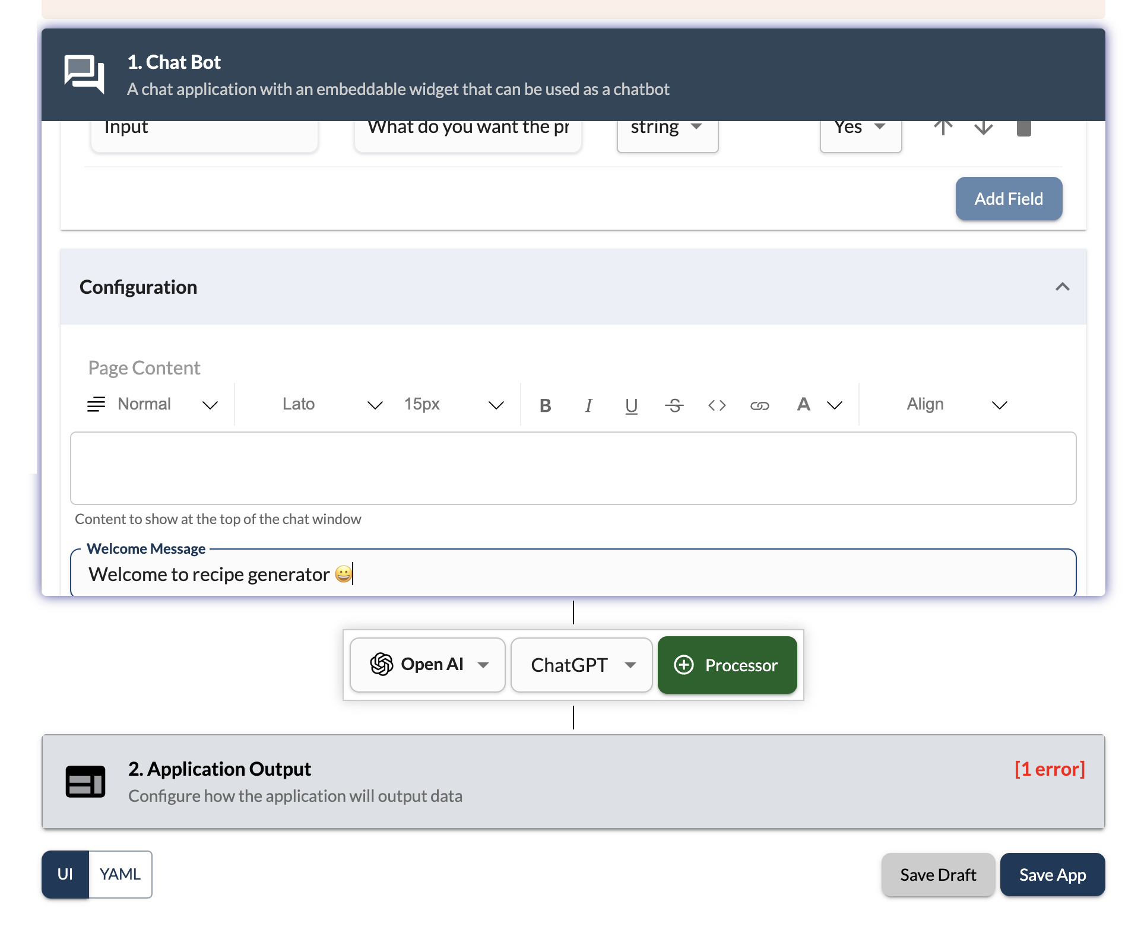Click the Save Draft button

click(x=938, y=875)
